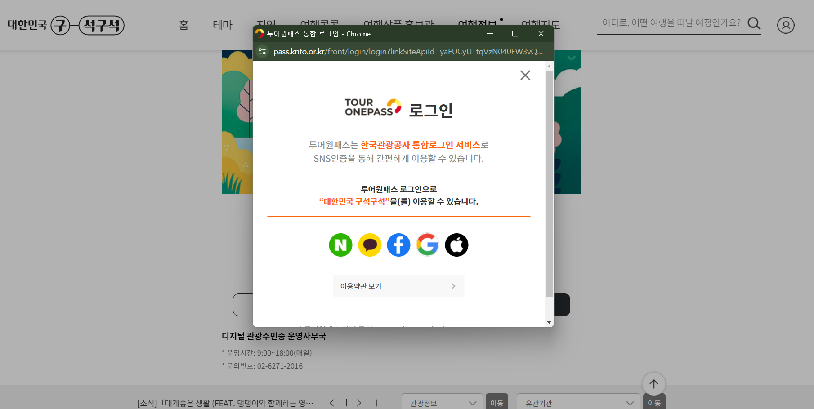Open 테마 menu in main site
This screenshot has height=409, width=814.
pyautogui.click(x=222, y=25)
